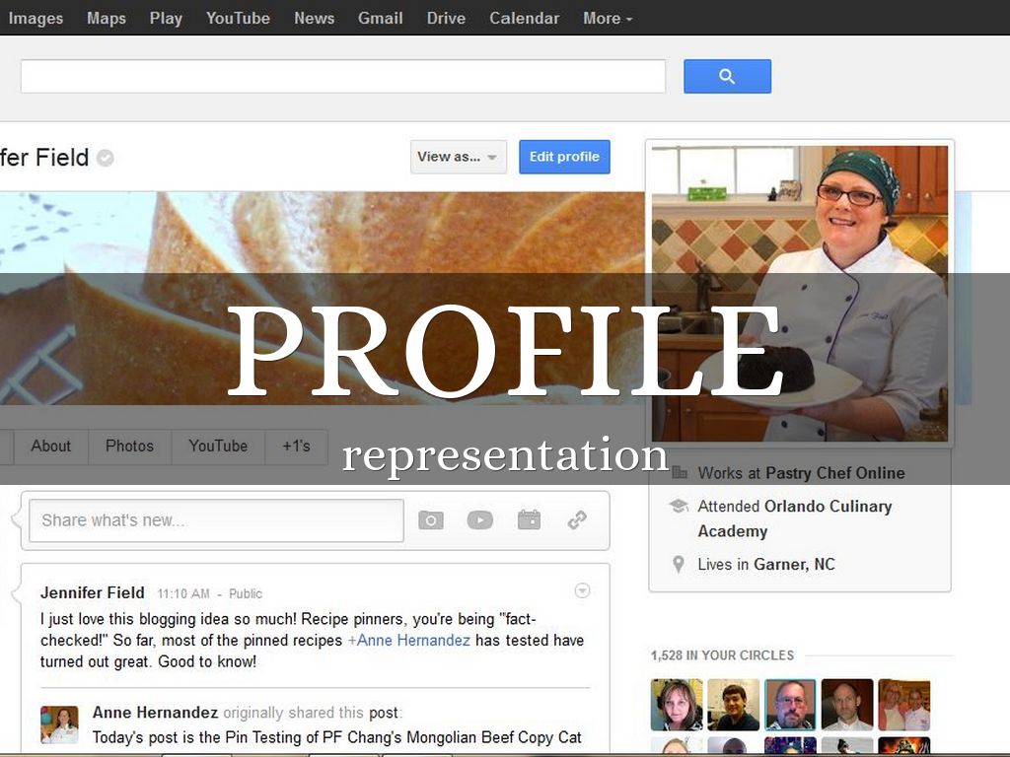The height and width of the screenshot is (757, 1010).
Task: Expand the More menu in the top bar
Action: point(608,18)
